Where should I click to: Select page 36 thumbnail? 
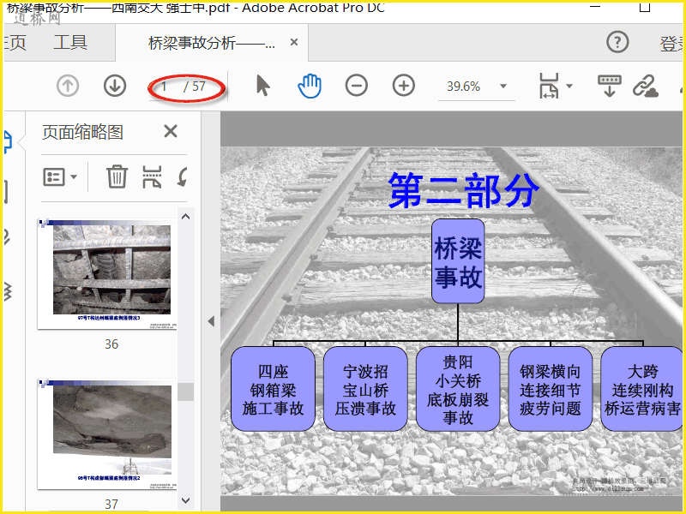click(x=108, y=274)
